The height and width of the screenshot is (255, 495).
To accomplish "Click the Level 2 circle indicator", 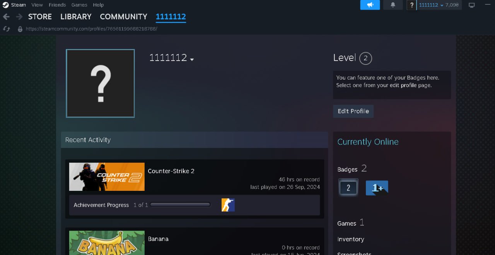I will (365, 58).
